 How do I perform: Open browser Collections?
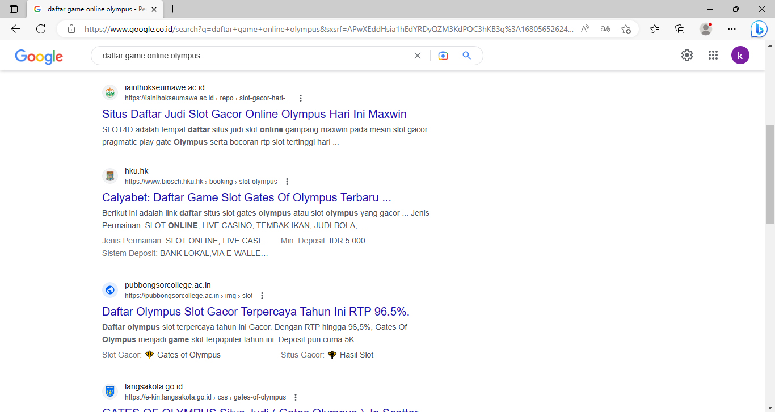tap(680, 29)
